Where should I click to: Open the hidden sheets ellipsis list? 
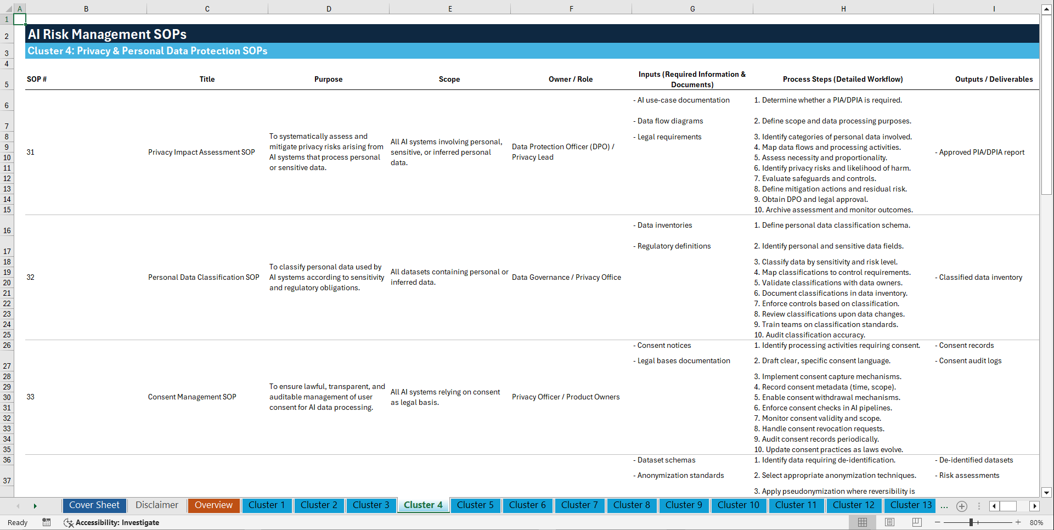(x=944, y=506)
